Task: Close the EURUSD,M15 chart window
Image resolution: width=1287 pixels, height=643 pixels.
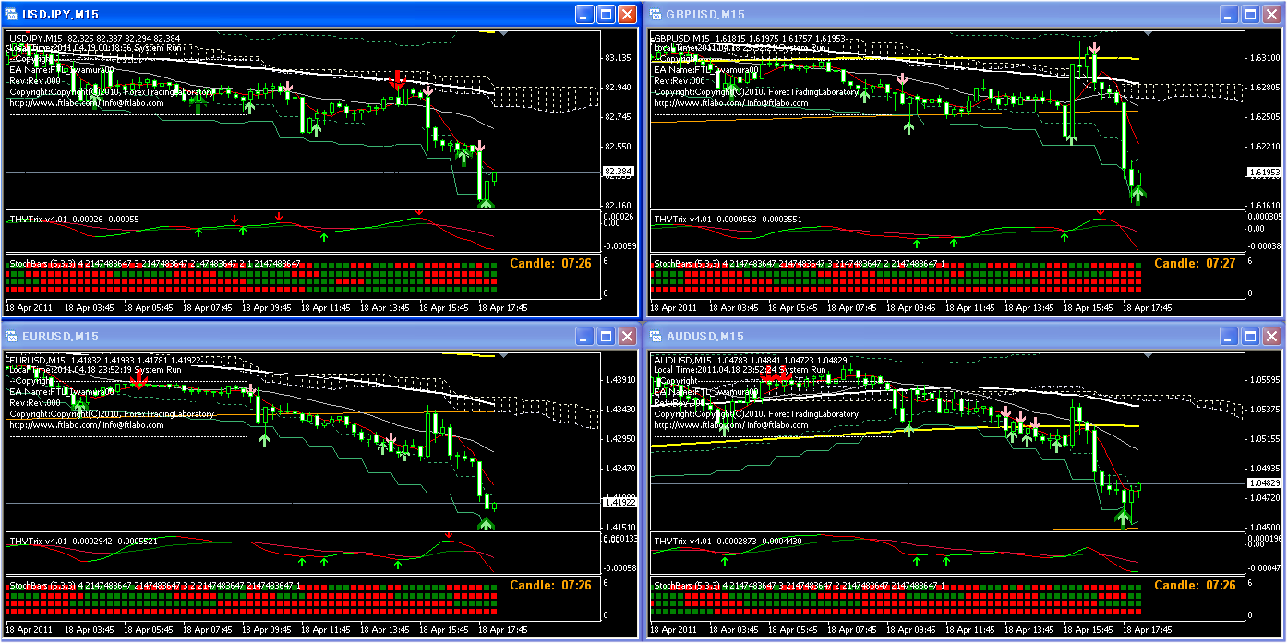Action: 627,336
